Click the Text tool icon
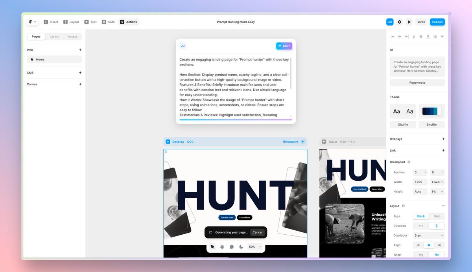The width and height of the screenshot is (472, 272). click(x=87, y=22)
